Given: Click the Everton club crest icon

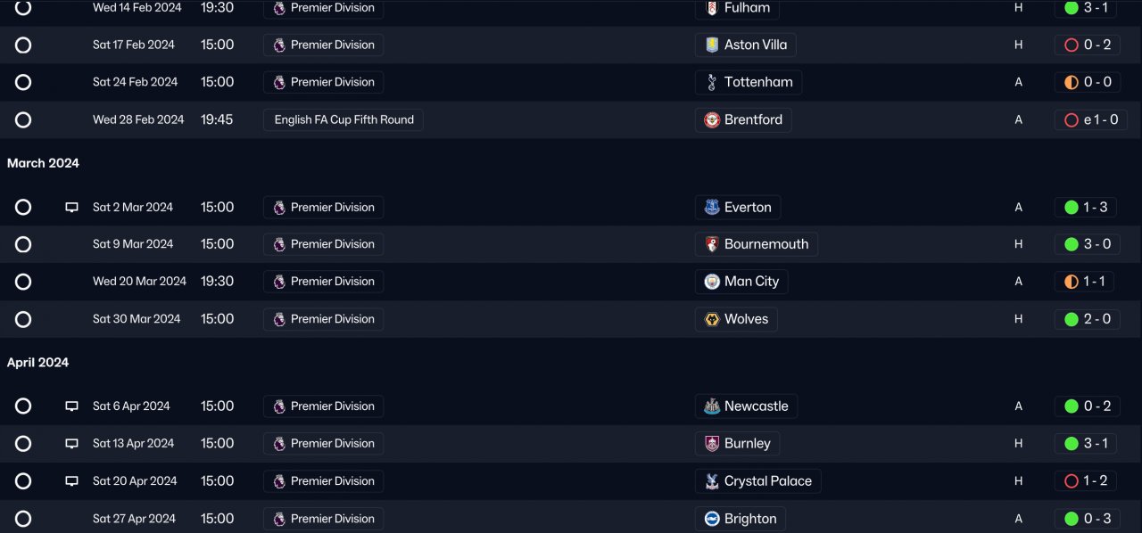Looking at the screenshot, I should [712, 208].
